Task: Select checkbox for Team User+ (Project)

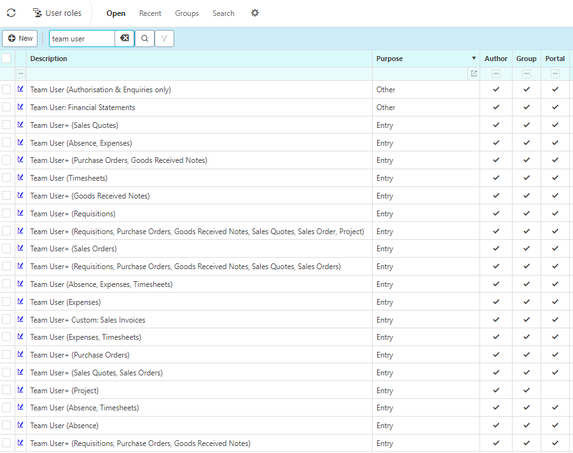Action: tap(6, 390)
